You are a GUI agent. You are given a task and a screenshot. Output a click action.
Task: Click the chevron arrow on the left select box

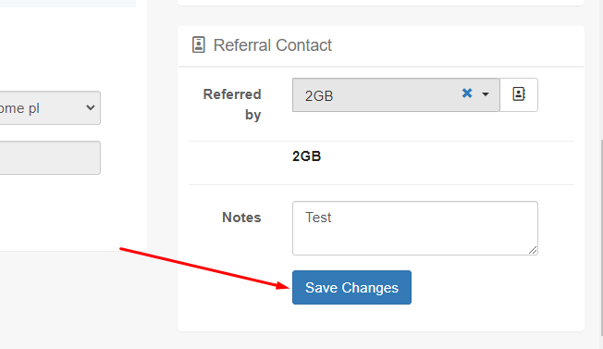(x=91, y=107)
